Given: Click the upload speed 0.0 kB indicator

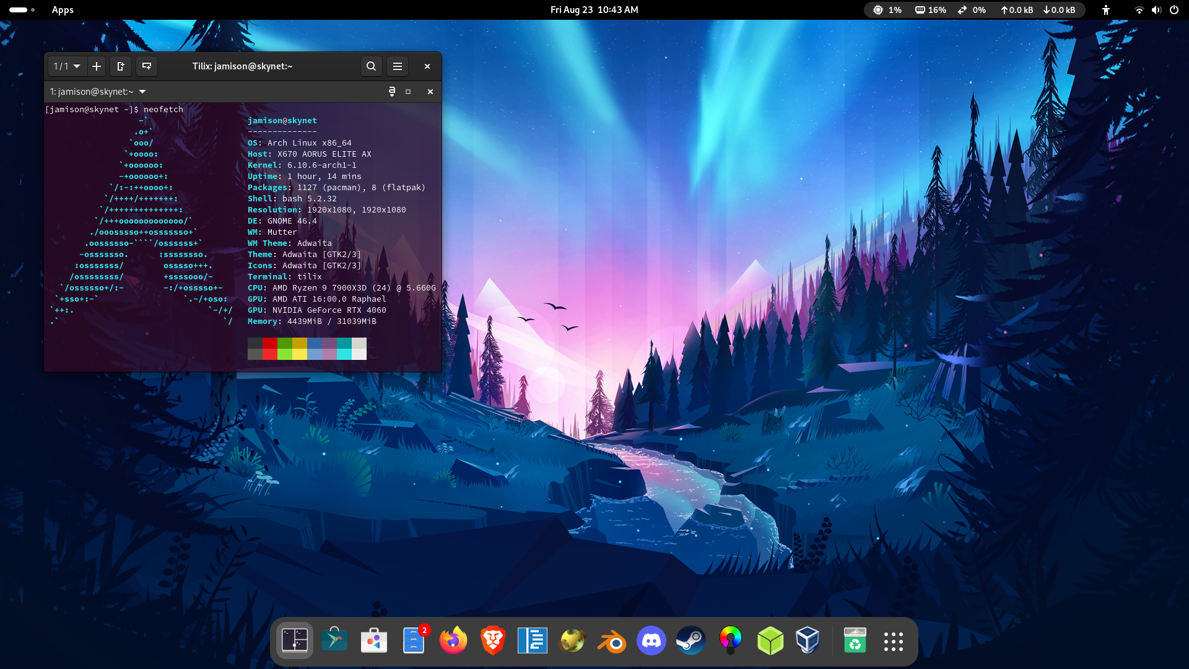Looking at the screenshot, I should click(1017, 10).
